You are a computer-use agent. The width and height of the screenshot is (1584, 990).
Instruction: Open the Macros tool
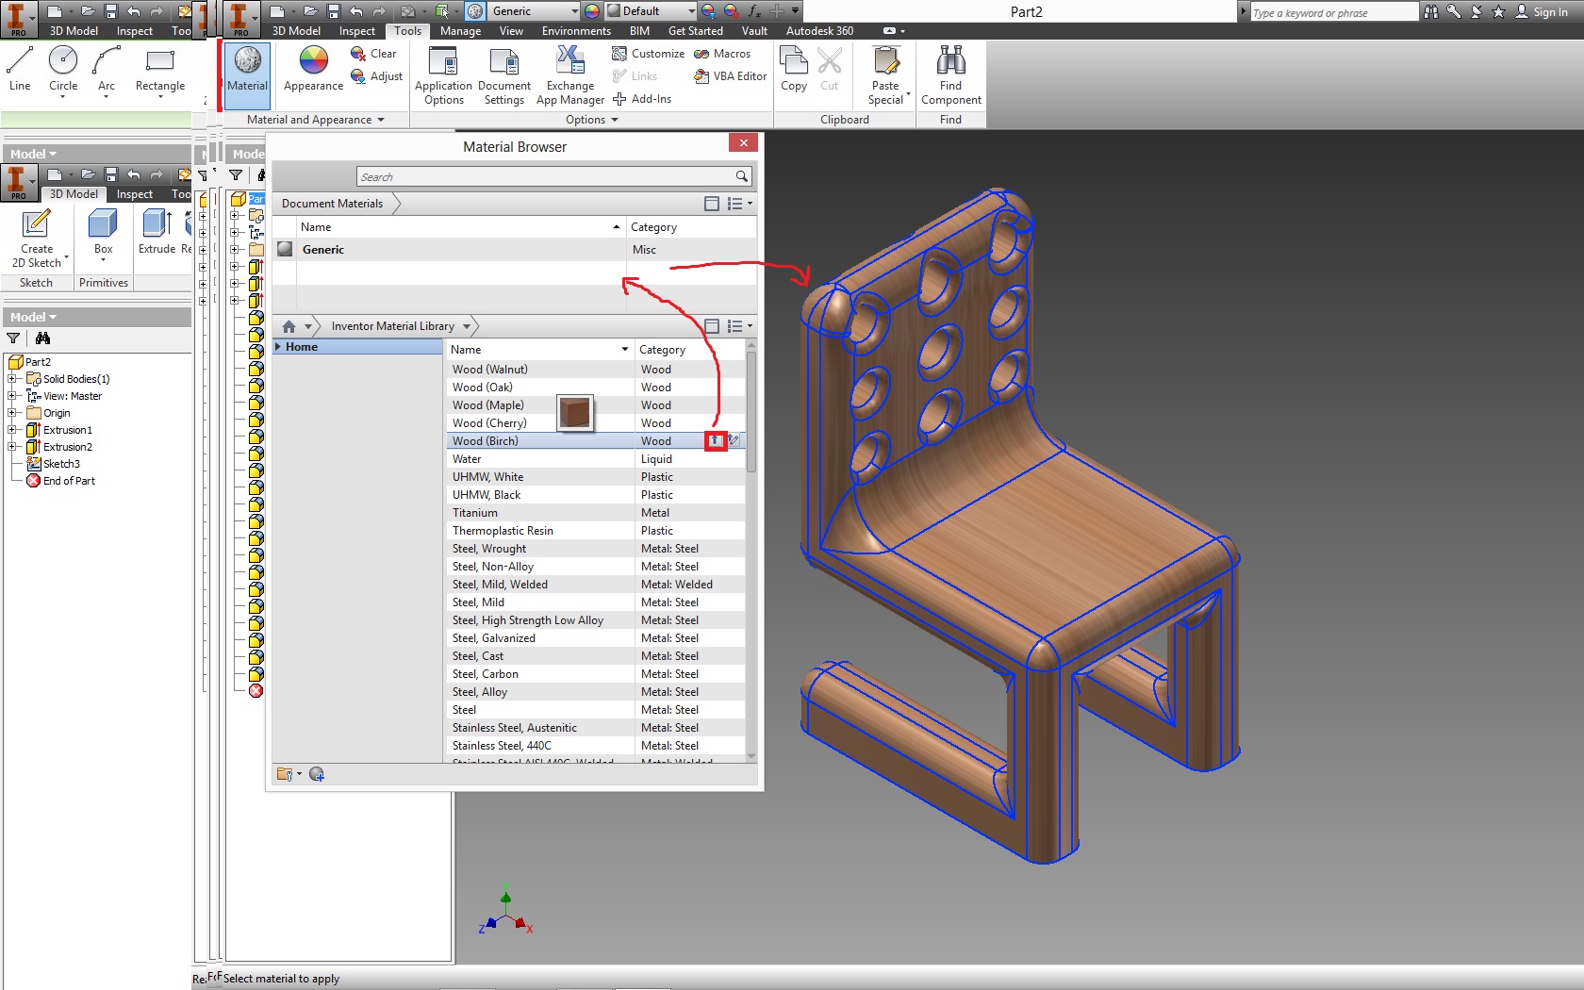[722, 54]
